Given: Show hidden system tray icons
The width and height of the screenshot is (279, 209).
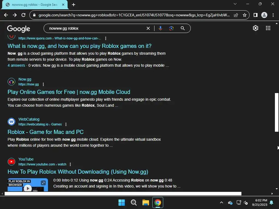Looking at the screenshot, I should pos(222,202).
